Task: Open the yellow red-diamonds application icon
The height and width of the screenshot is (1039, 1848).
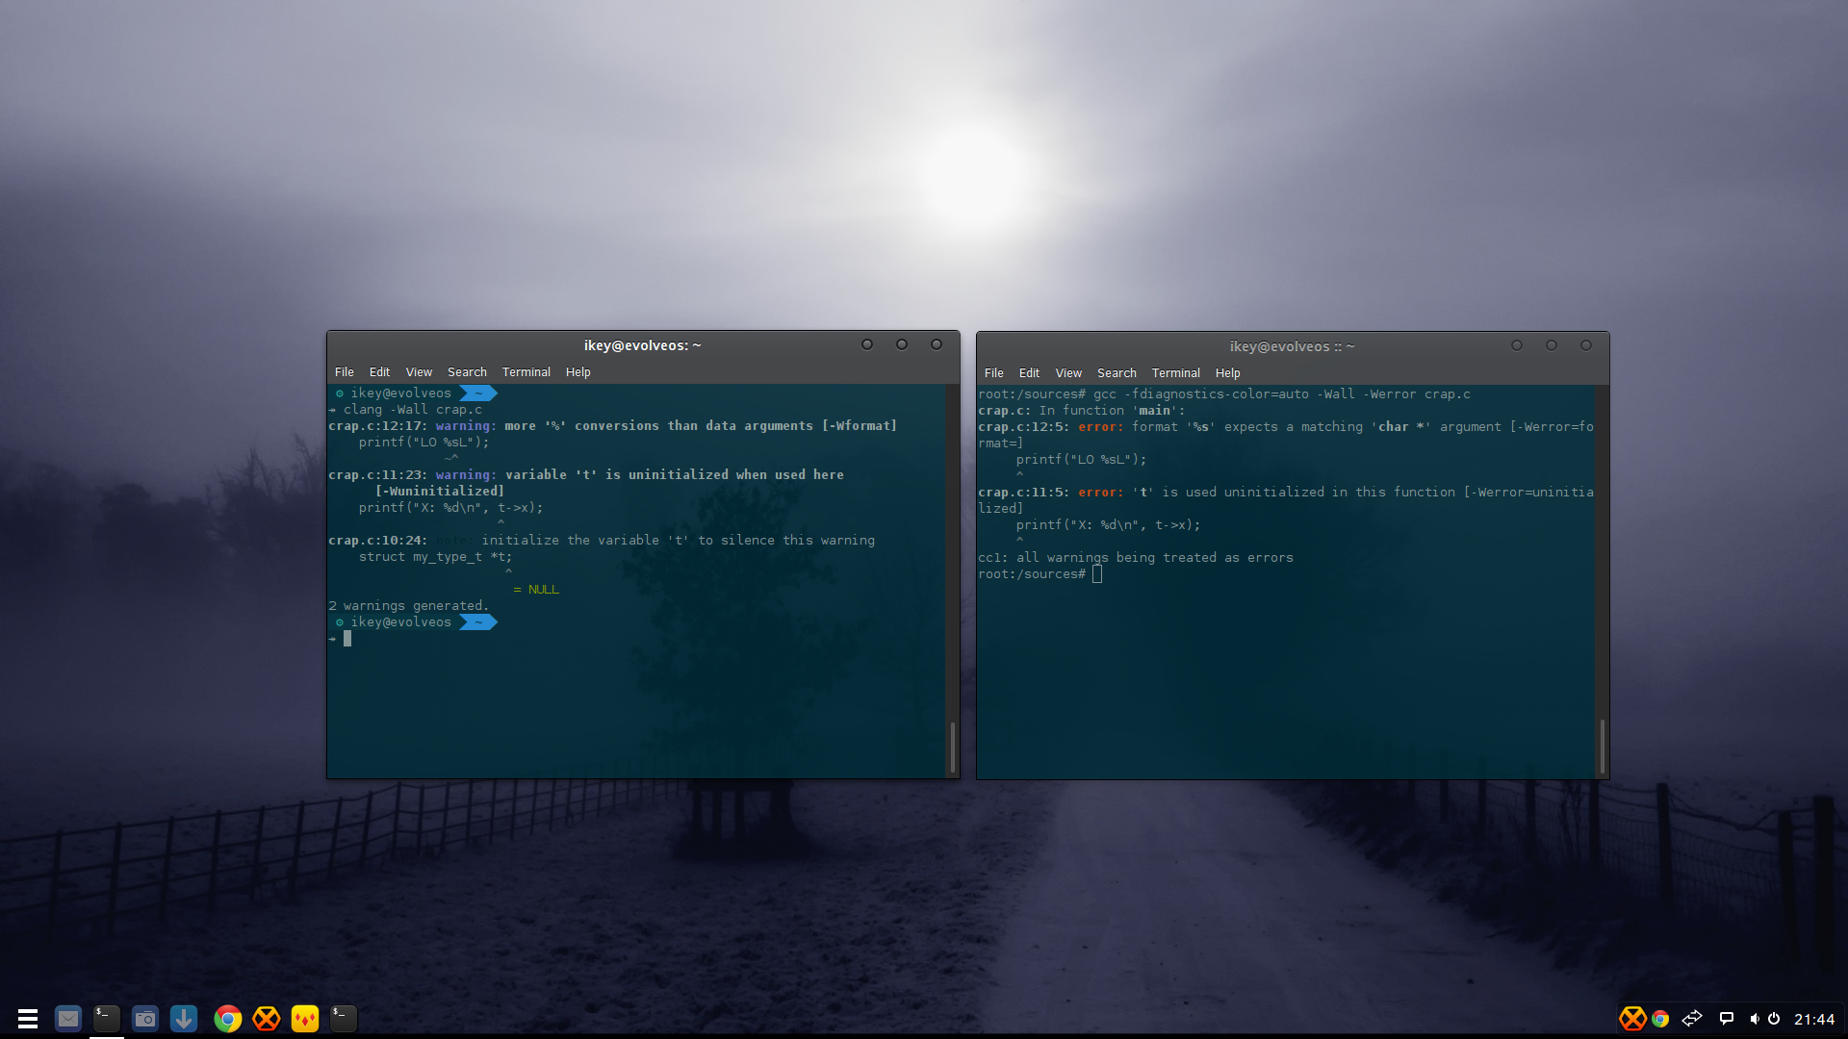Action: click(x=305, y=1018)
